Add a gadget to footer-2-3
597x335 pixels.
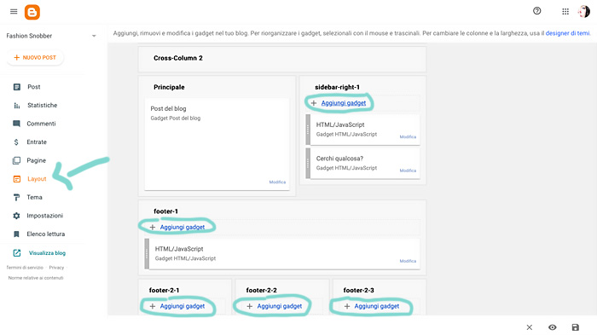tap(377, 306)
